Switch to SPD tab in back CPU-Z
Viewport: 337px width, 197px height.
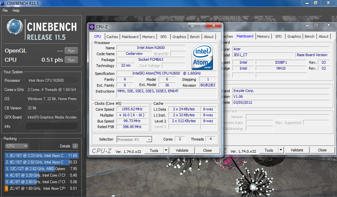[278, 36]
